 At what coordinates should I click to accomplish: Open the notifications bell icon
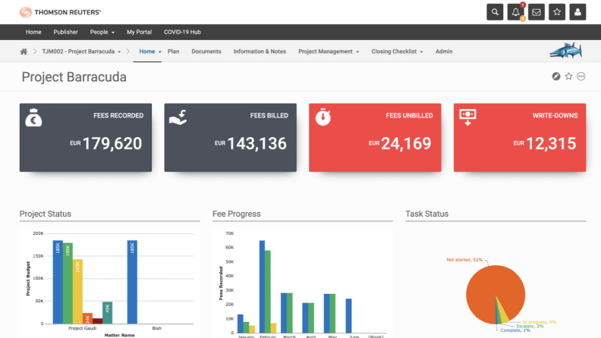click(516, 12)
